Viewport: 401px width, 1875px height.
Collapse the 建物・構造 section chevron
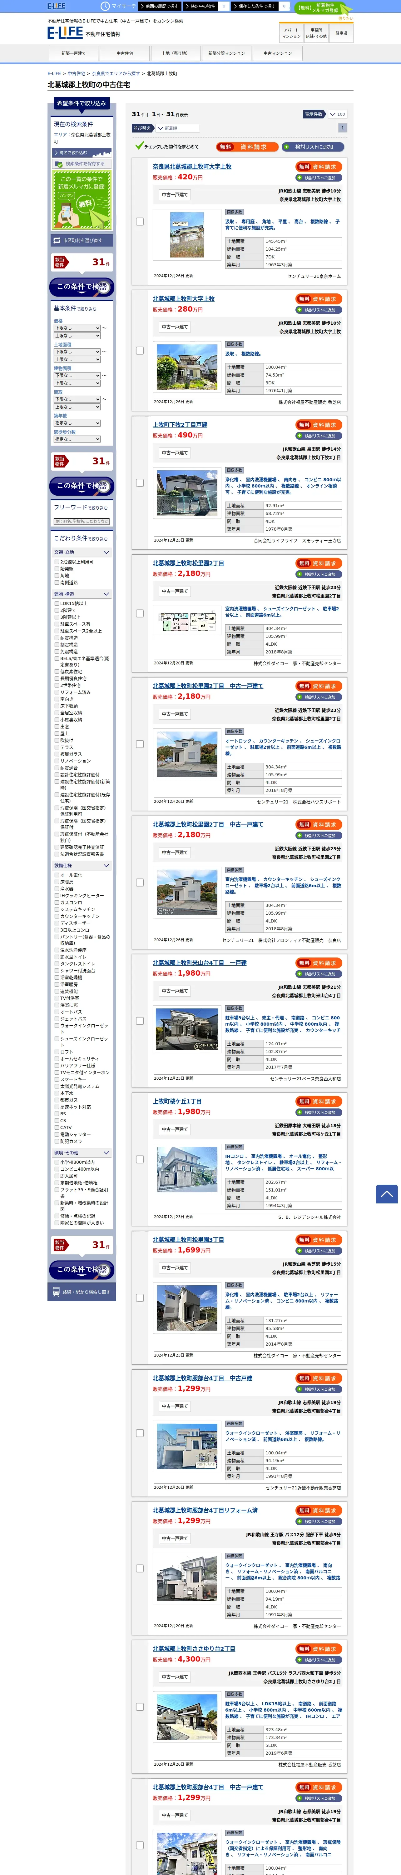106,594
